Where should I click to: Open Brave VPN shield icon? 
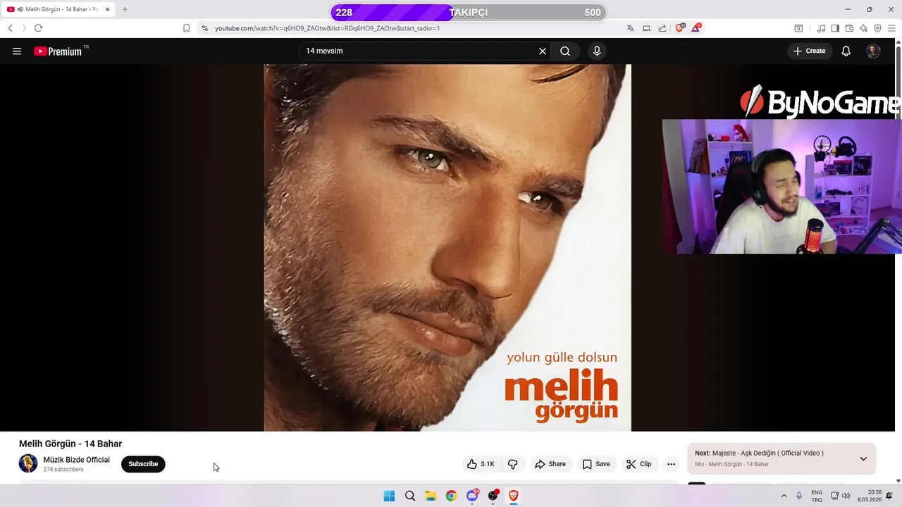click(877, 28)
